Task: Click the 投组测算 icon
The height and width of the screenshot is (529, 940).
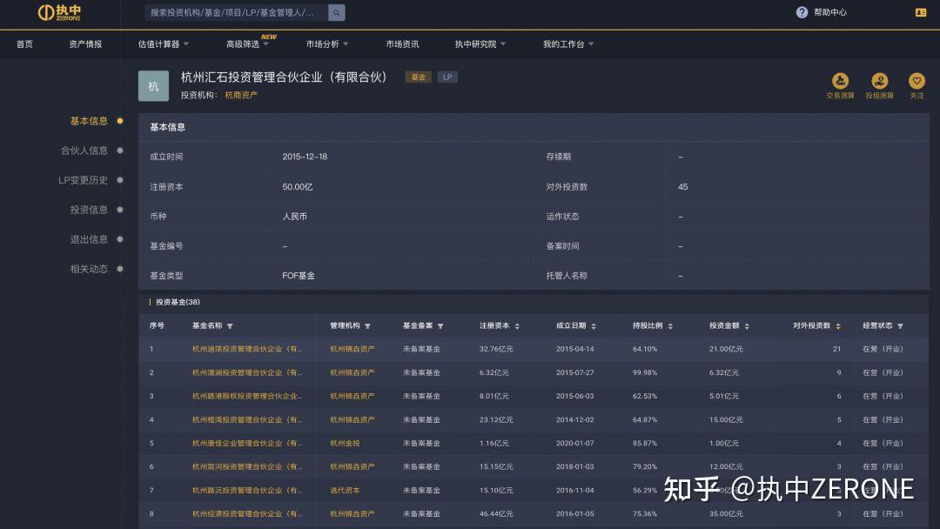Action: coord(879,81)
